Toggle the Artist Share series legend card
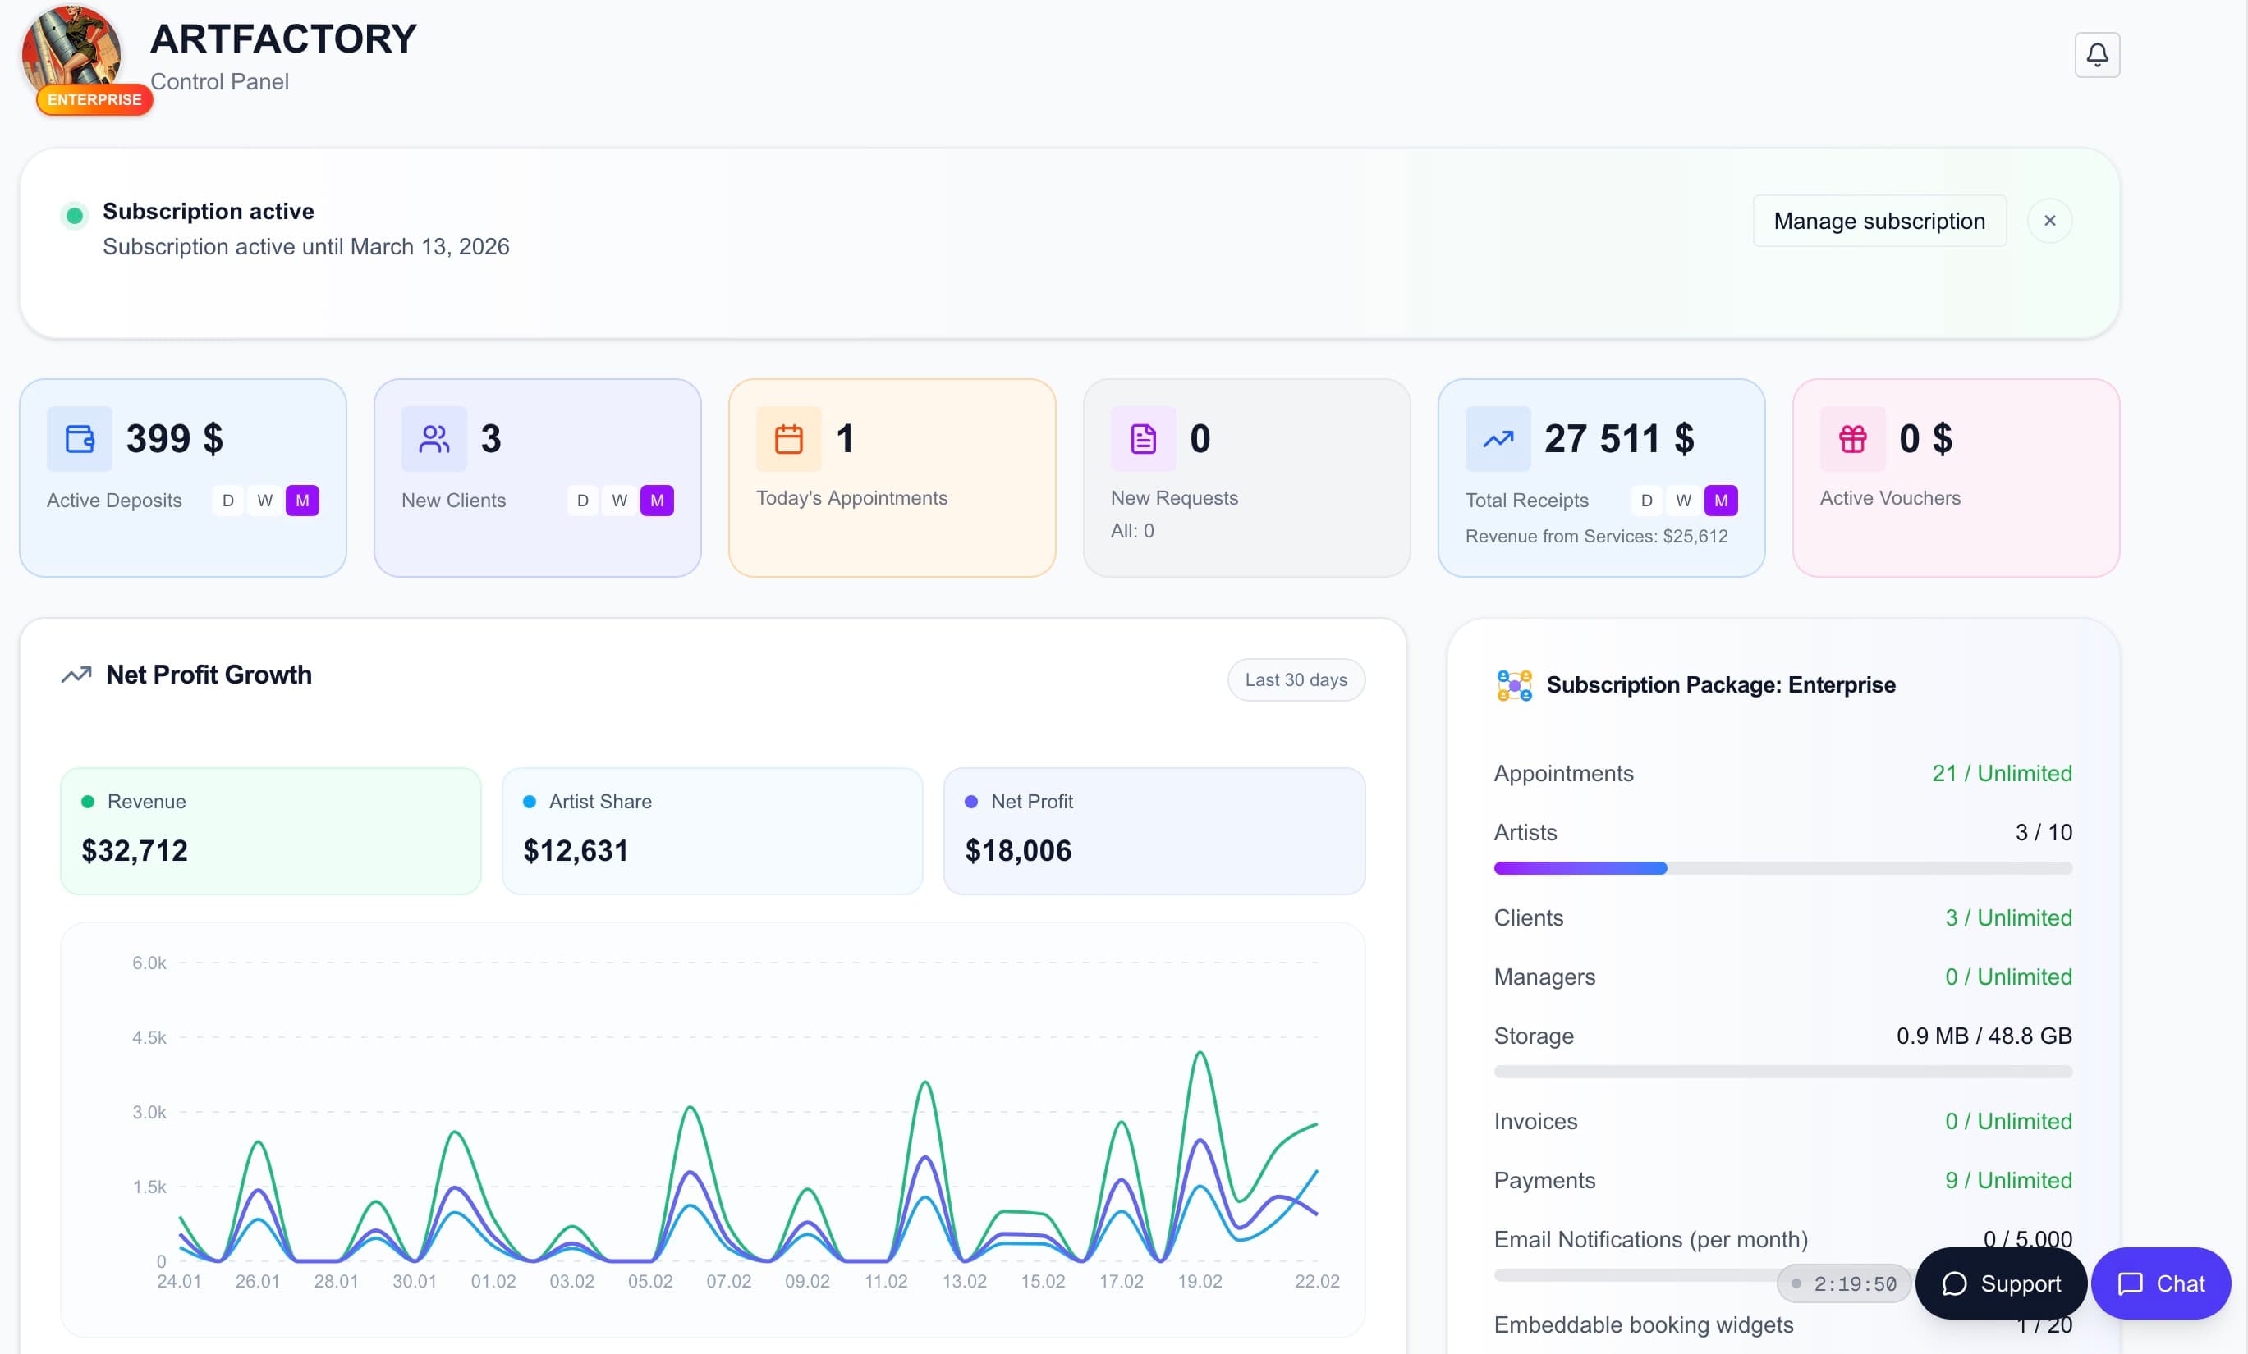Viewport: 2248px width, 1354px height. click(x=712, y=830)
